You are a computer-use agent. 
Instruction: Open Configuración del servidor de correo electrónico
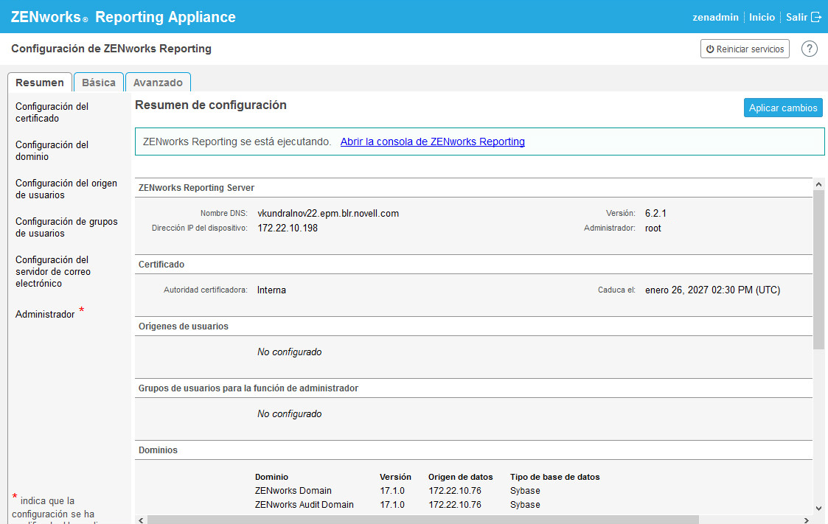(x=53, y=271)
